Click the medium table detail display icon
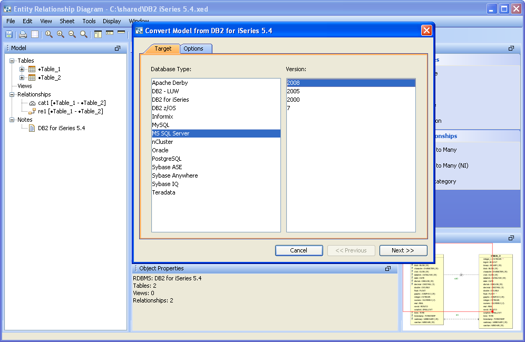This screenshot has width=525, height=342. 110,33
